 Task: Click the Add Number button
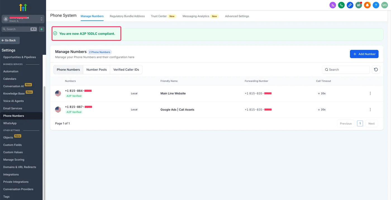coord(364,54)
